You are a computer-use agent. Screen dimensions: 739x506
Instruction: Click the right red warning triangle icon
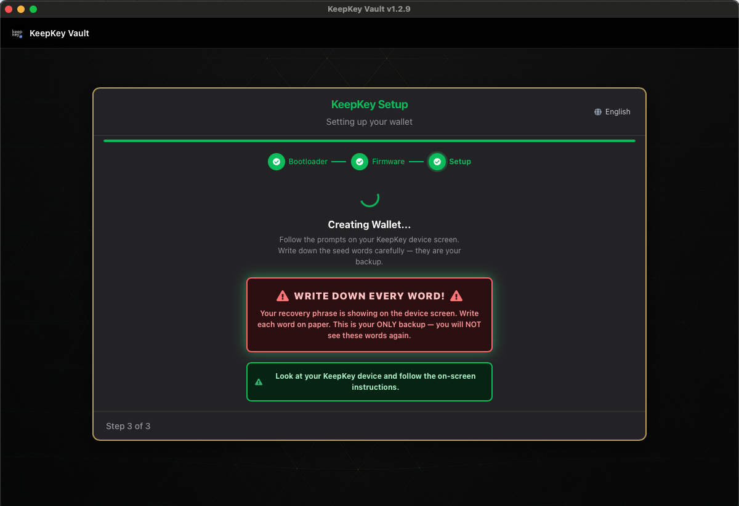pos(456,296)
